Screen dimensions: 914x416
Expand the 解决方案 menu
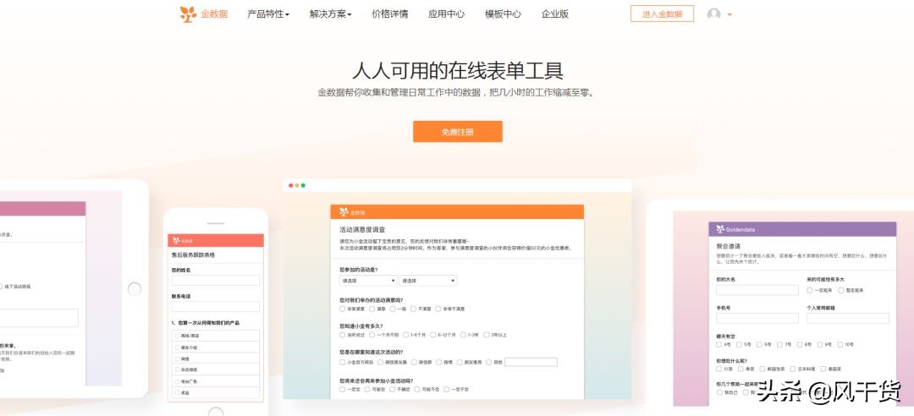coord(331,14)
